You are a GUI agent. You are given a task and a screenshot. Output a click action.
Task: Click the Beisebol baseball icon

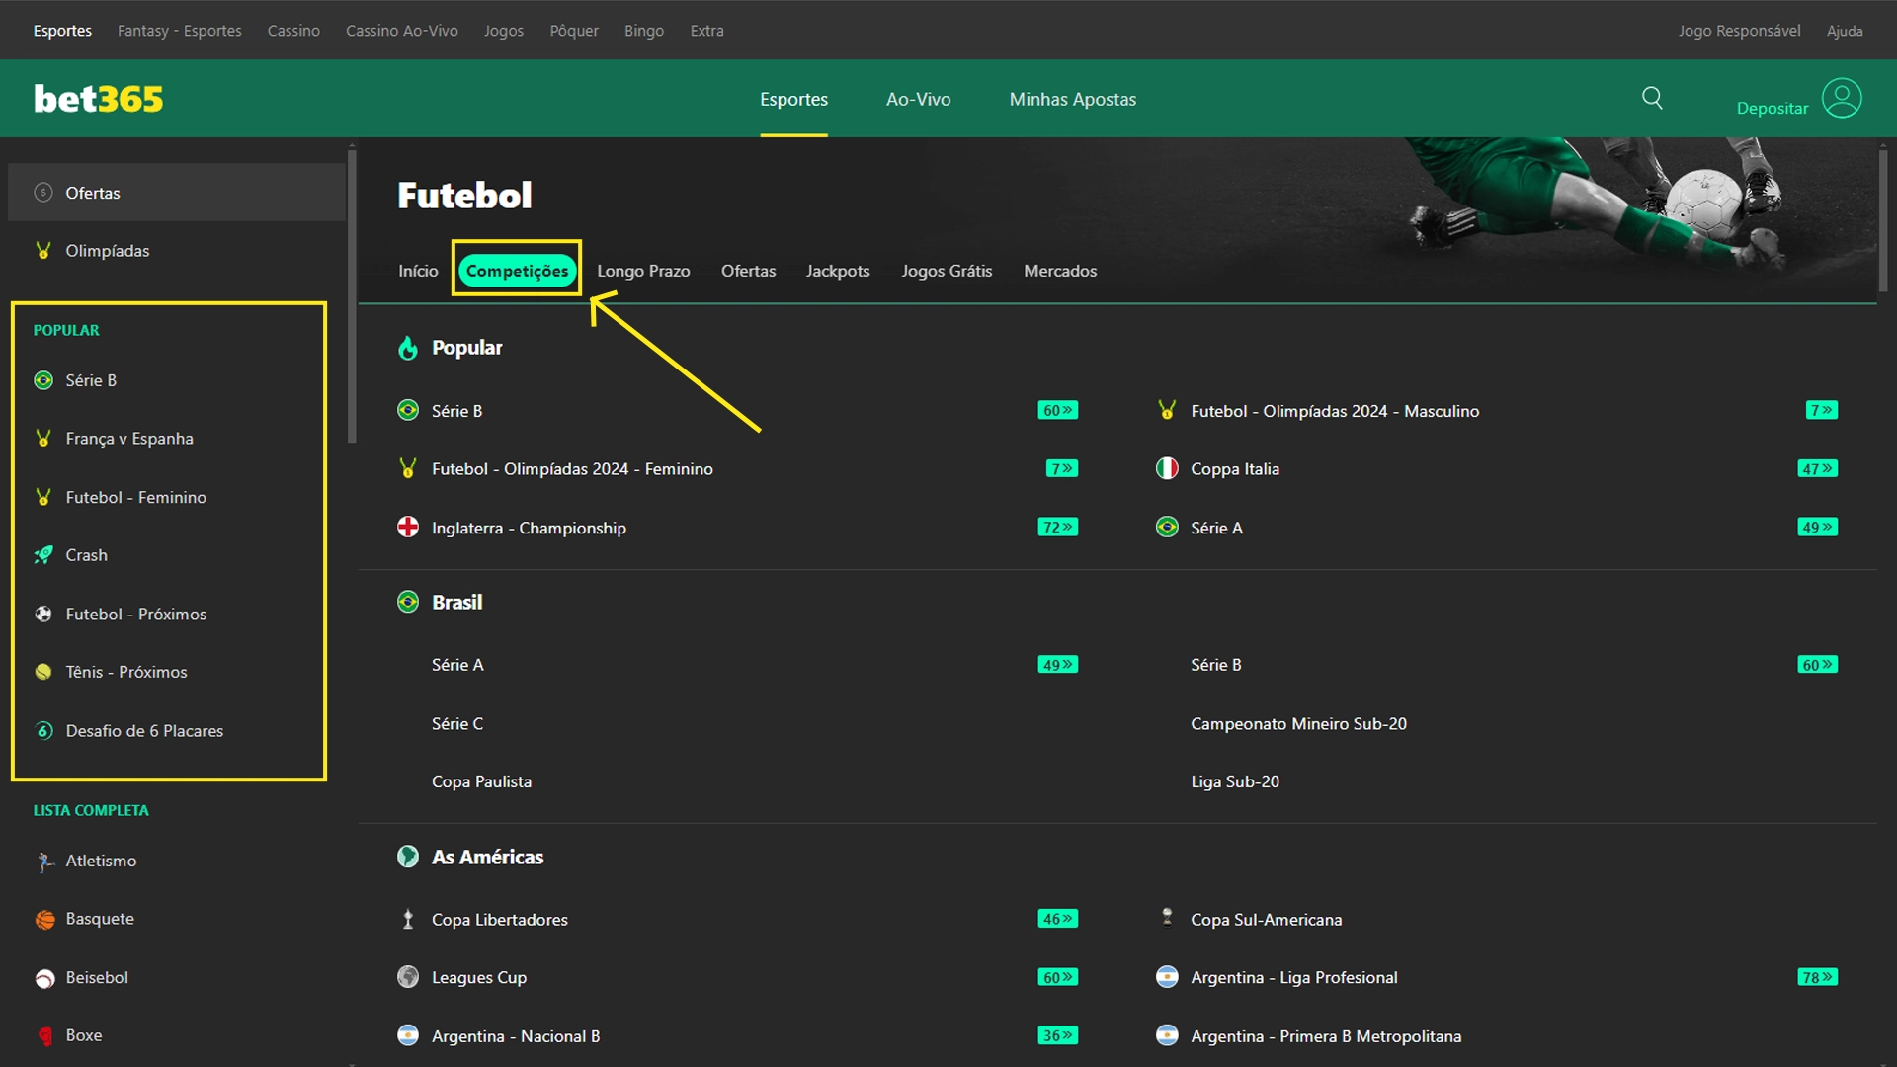pos(44,978)
